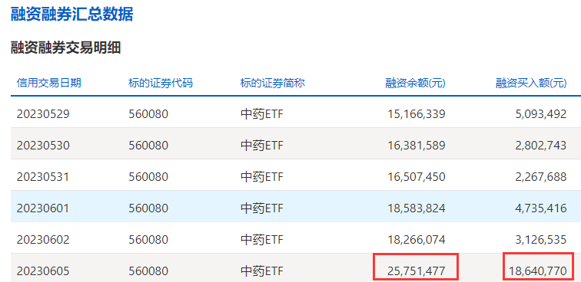Sort by 融资余额(元) column header
Screen dimensions: 581x282
[415, 84]
